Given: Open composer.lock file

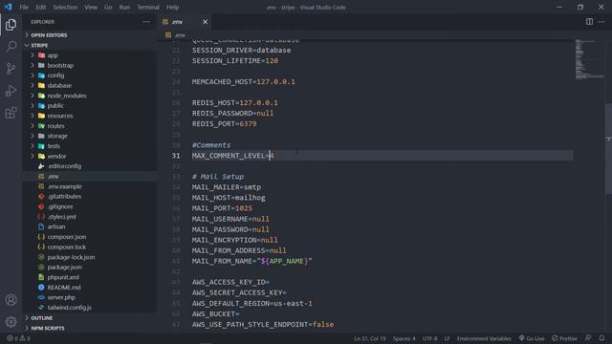Looking at the screenshot, I should [90, 247].
